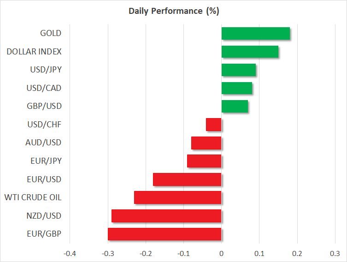This screenshot has width=347, height=262.
Task: Select the green USD/JPY bar
Action: point(239,70)
